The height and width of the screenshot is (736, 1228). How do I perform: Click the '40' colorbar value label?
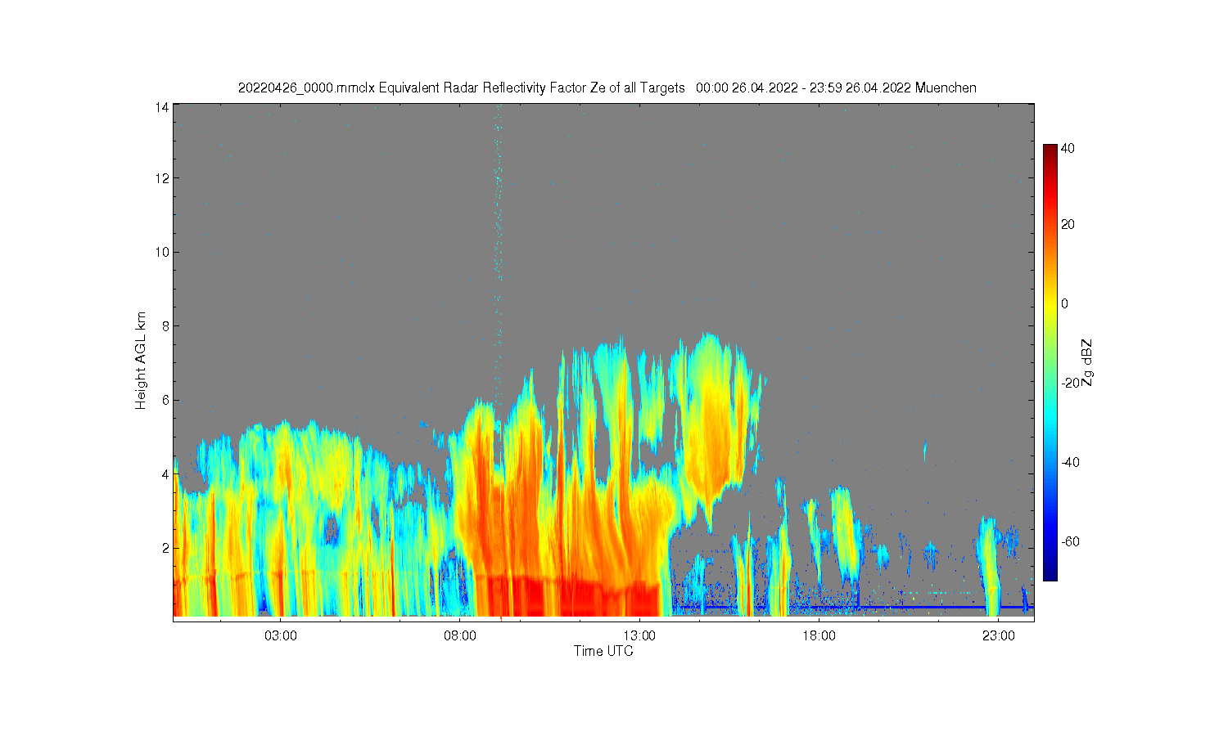(1068, 149)
